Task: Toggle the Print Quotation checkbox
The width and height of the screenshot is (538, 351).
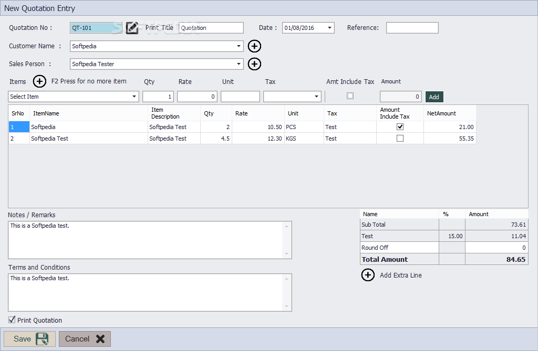Action: tap(12, 320)
